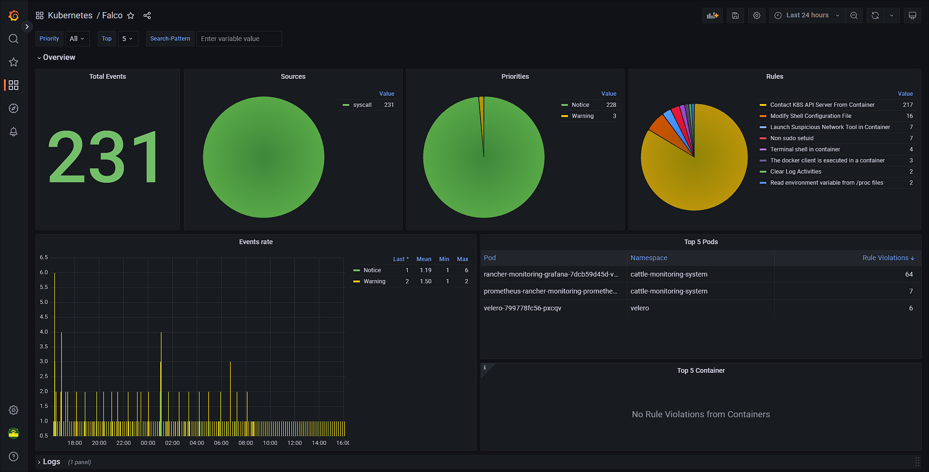Open the Help question mark icon
Image resolution: width=929 pixels, height=472 pixels.
pyautogui.click(x=14, y=457)
